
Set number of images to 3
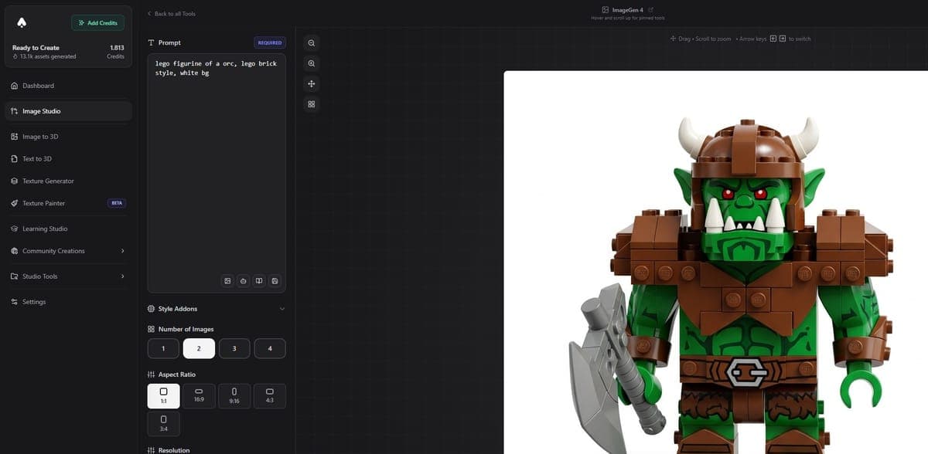click(x=234, y=349)
